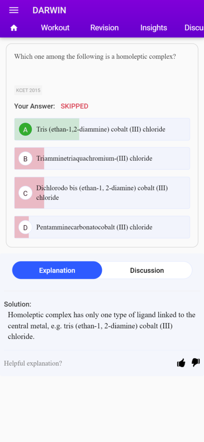The height and width of the screenshot is (442, 204).
Task: Choose Triamminetriaquachromium-(III) chloride answer
Action: pos(102,158)
